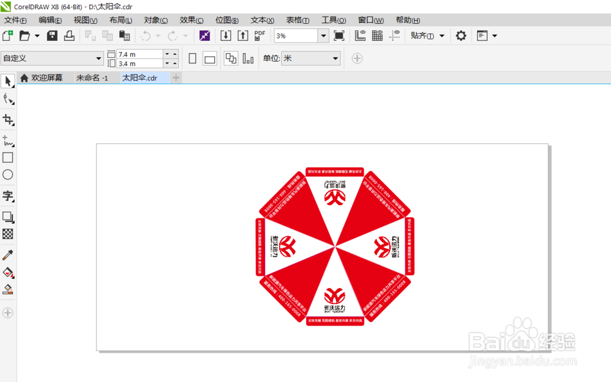Click the Cut toolbar icon
Image resolution: width=611 pixels, height=382 pixels.
click(x=90, y=36)
